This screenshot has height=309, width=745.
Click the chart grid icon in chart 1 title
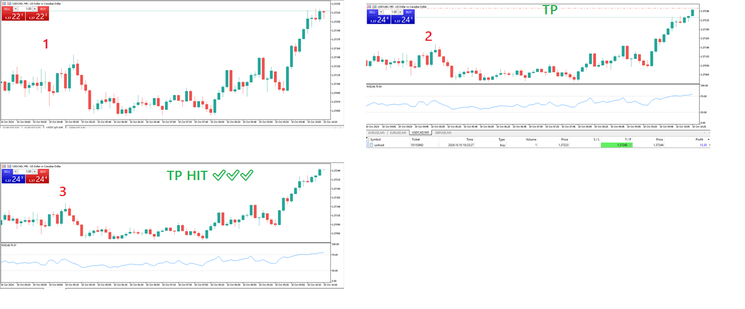(x=4, y=3)
